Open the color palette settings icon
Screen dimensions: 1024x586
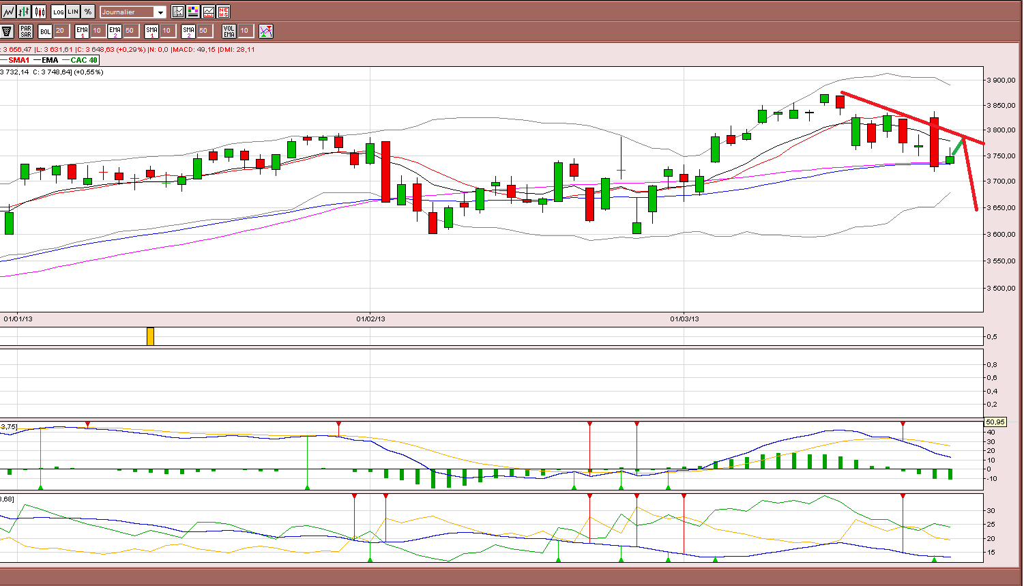pyautogui.click(x=193, y=12)
